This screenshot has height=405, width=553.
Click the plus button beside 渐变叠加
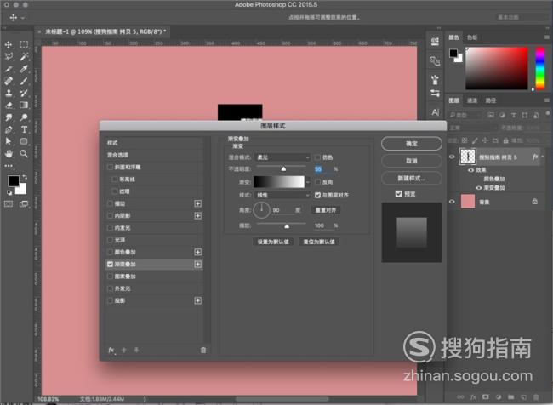[x=198, y=265]
